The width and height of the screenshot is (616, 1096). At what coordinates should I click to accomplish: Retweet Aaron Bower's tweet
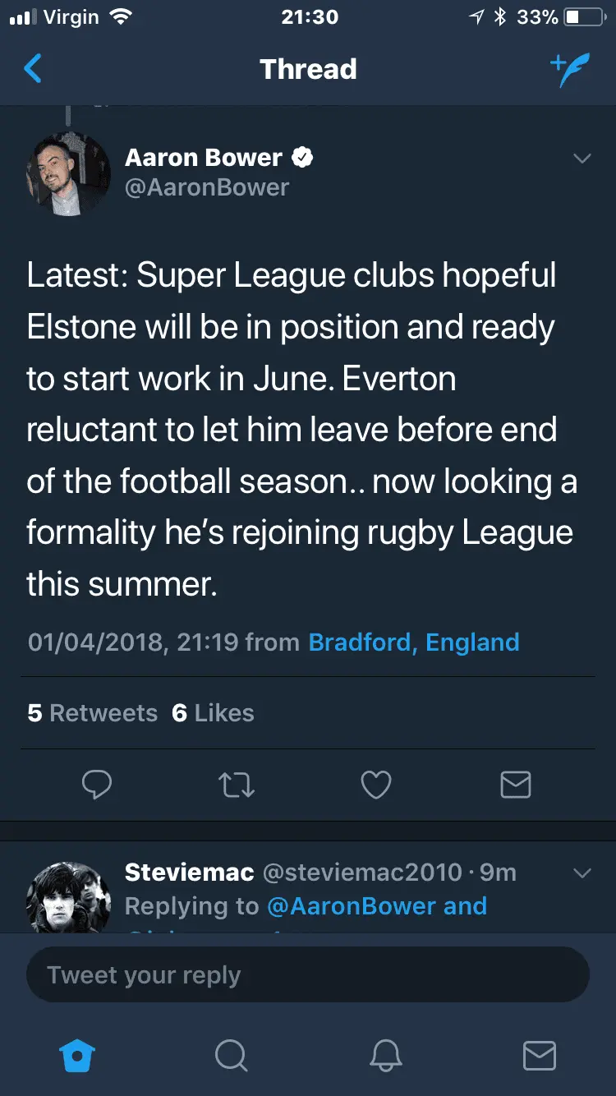(x=237, y=785)
